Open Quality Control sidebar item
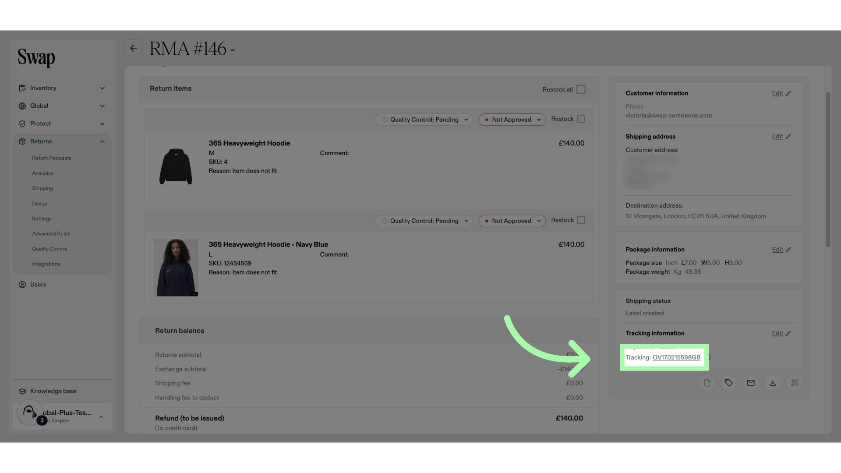 point(49,249)
